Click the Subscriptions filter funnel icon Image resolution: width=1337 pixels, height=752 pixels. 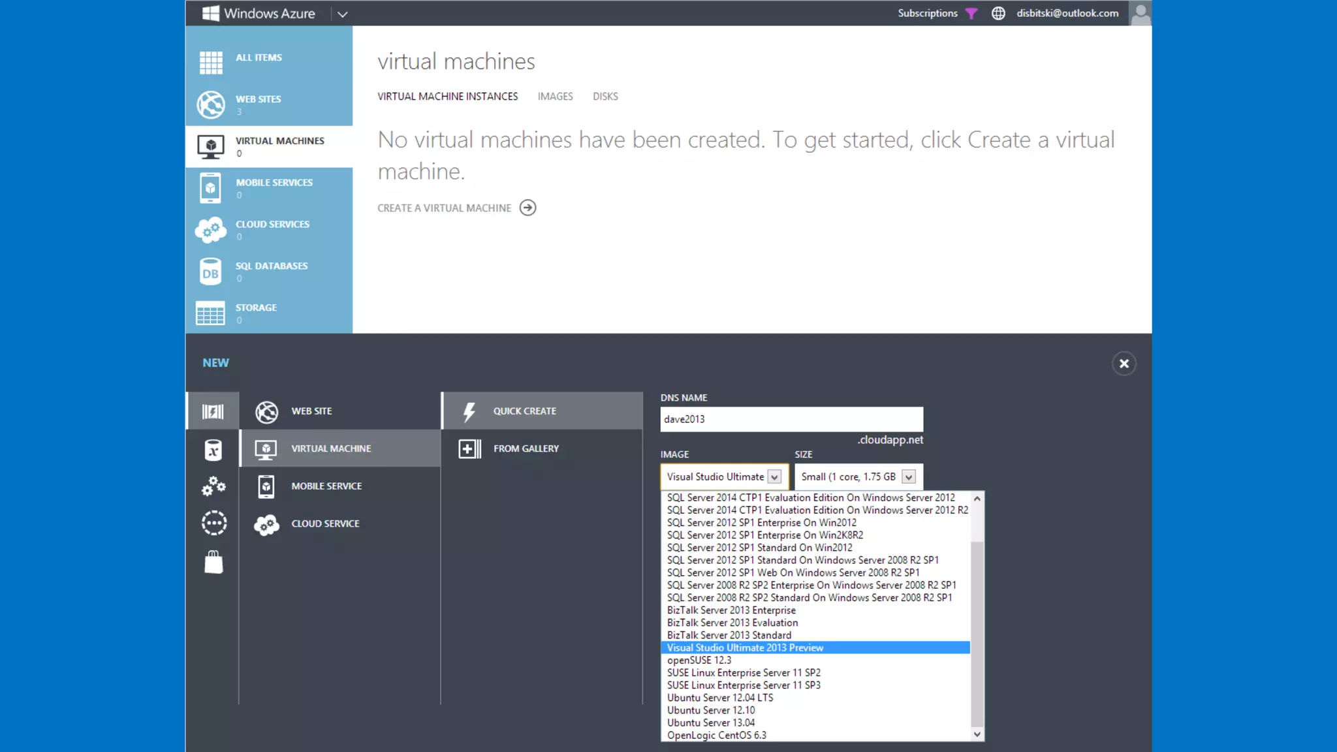[971, 13]
